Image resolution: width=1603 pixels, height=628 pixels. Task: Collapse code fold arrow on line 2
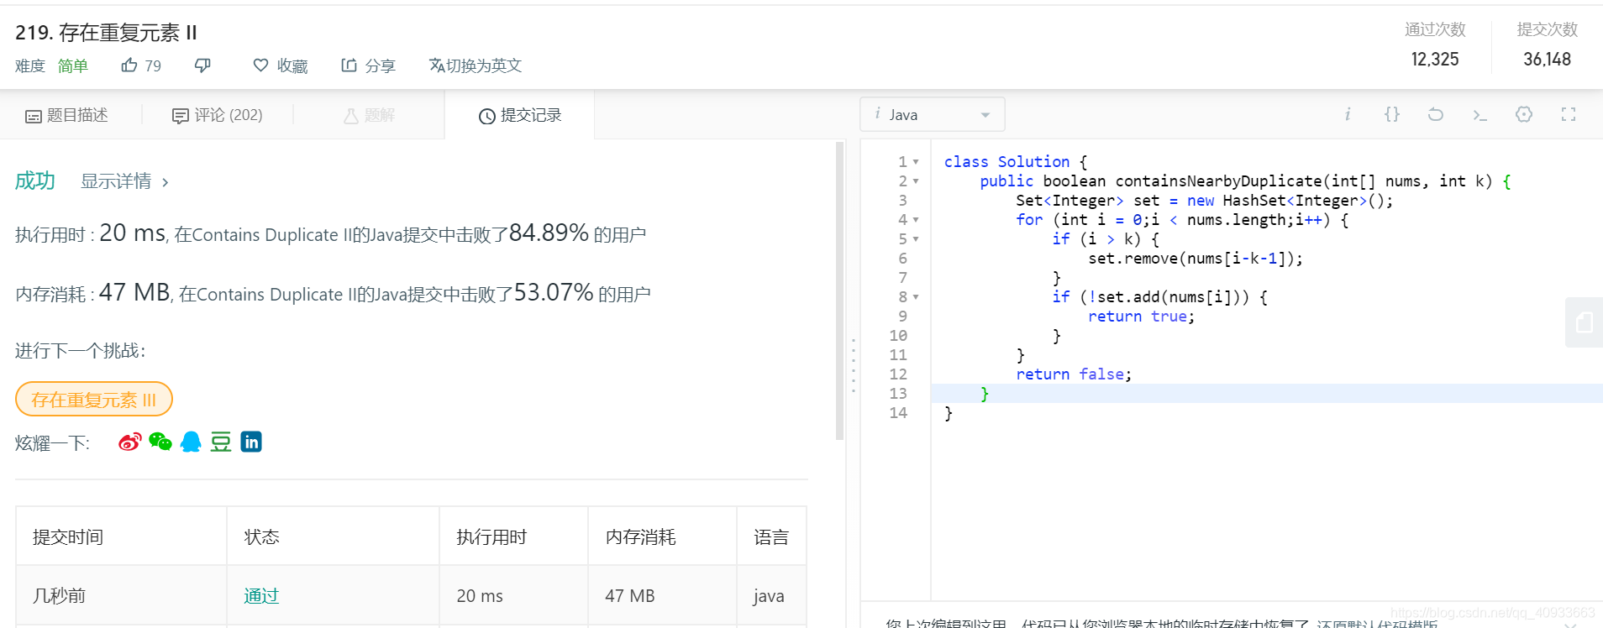click(916, 181)
